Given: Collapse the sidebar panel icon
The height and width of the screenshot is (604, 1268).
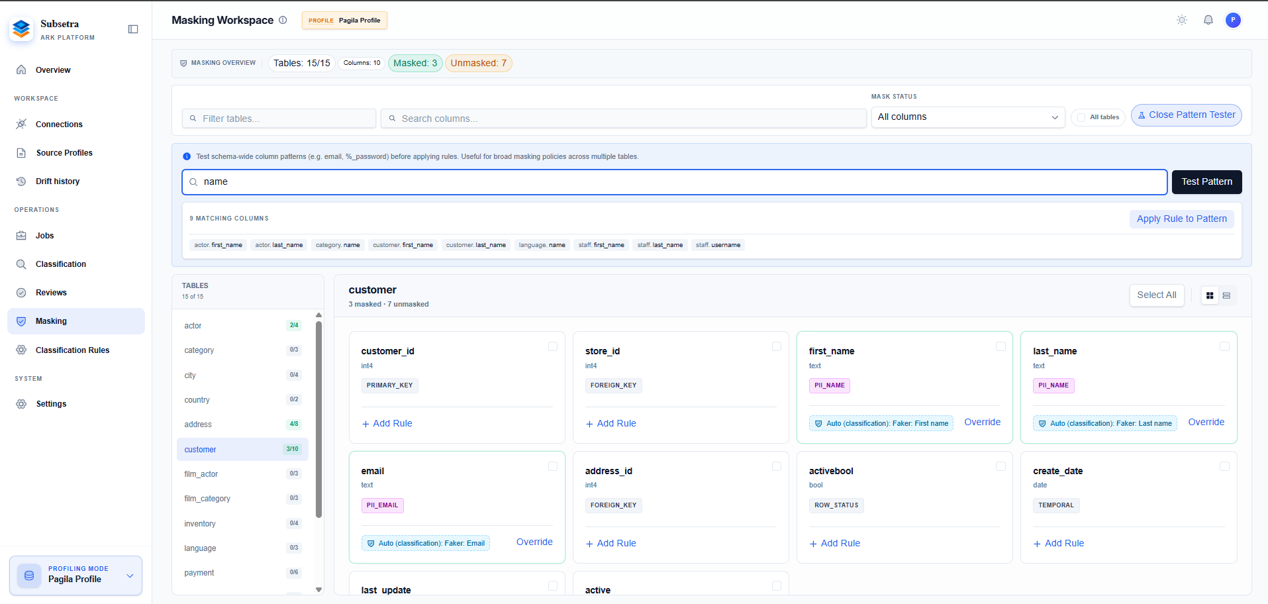Looking at the screenshot, I should click(x=133, y=29).
